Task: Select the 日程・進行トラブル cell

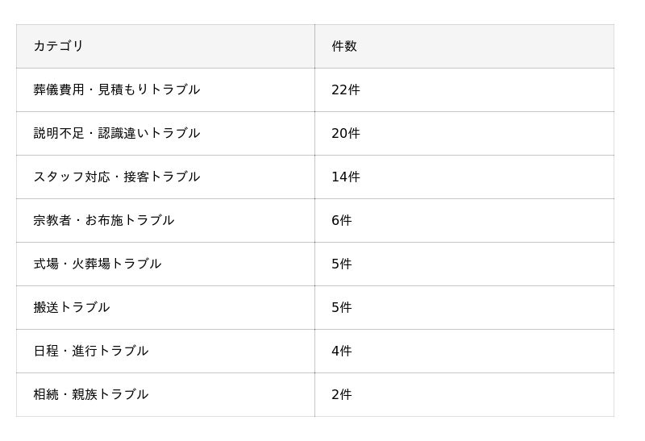Action: point(90,351)
